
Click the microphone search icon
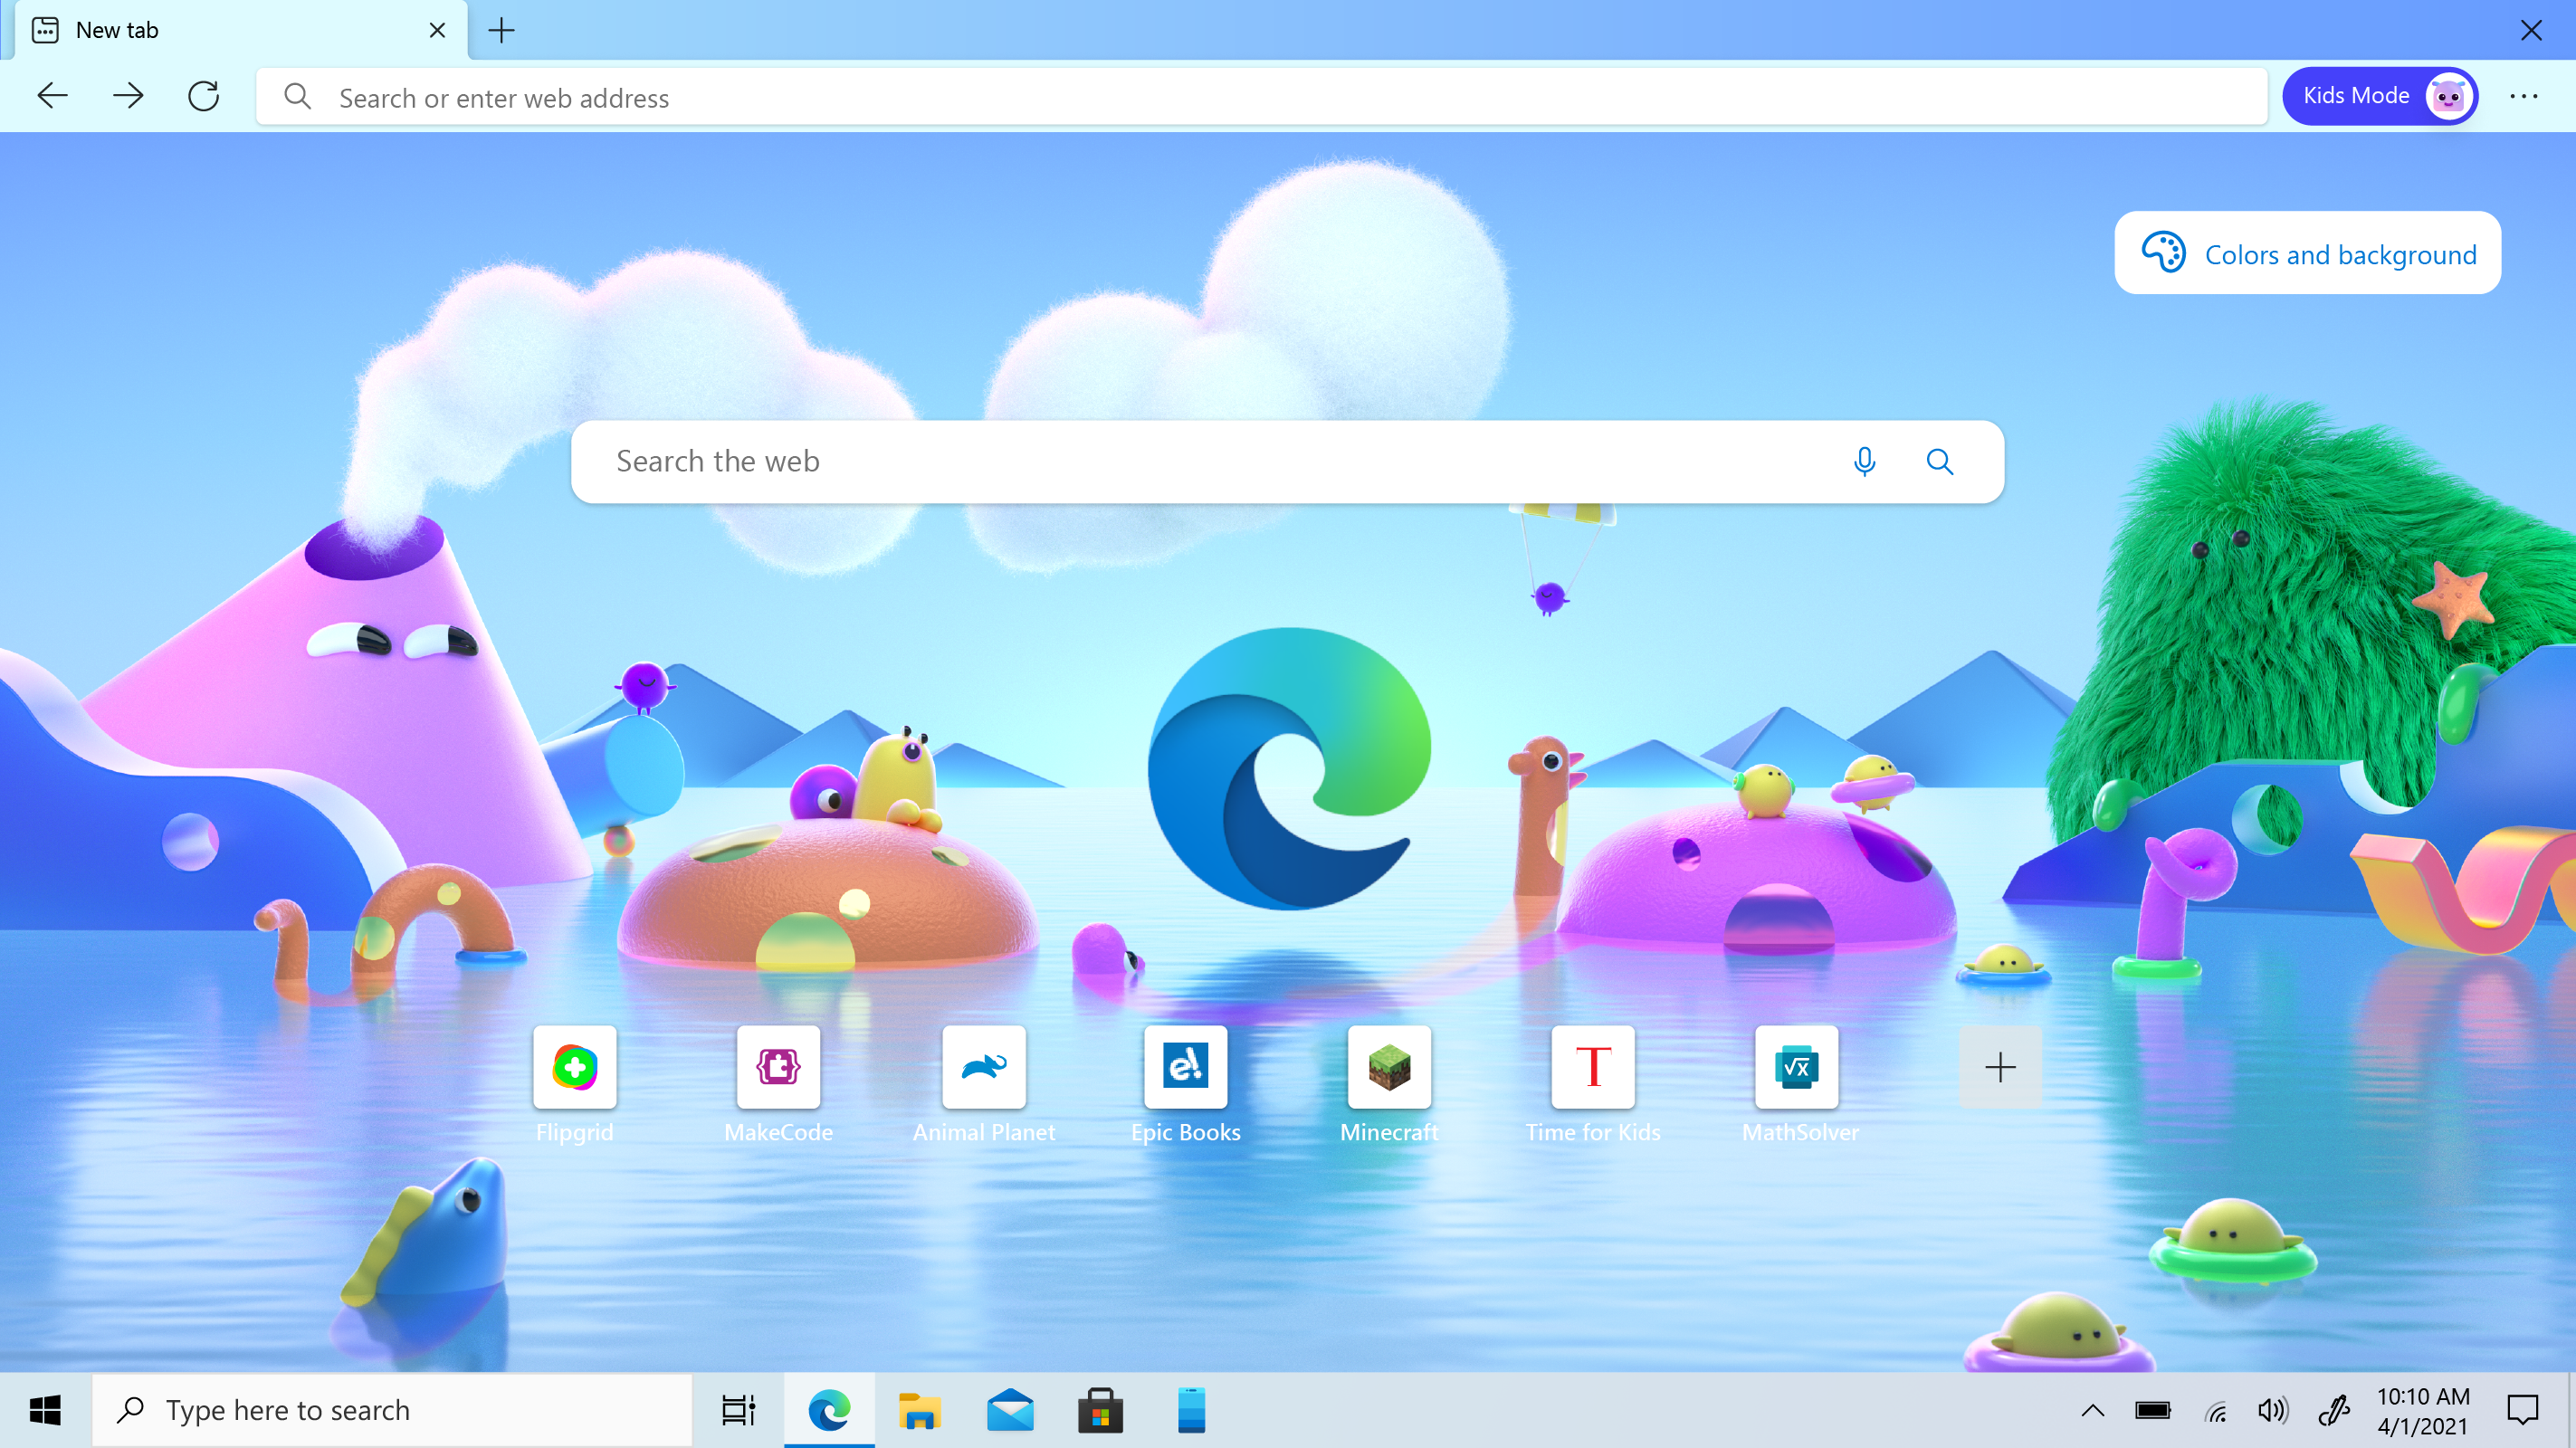click(1865, 460)
